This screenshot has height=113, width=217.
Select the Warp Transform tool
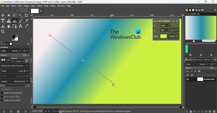pyautogui.click(x=9, y=21)
